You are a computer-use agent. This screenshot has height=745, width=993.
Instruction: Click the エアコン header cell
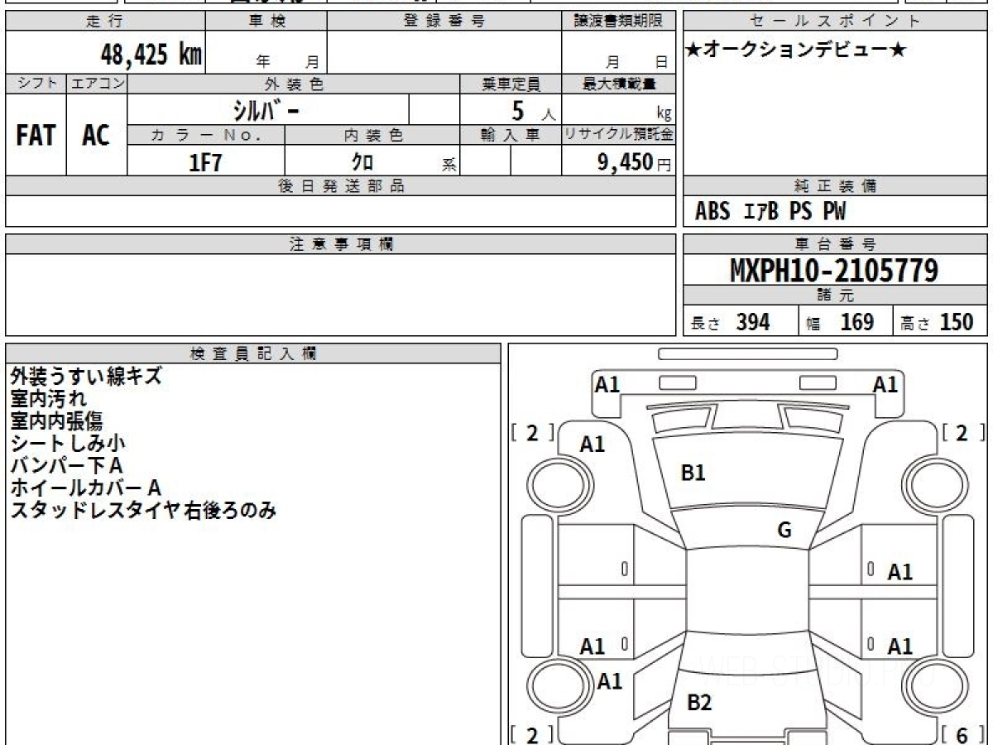tap(97, 84)
